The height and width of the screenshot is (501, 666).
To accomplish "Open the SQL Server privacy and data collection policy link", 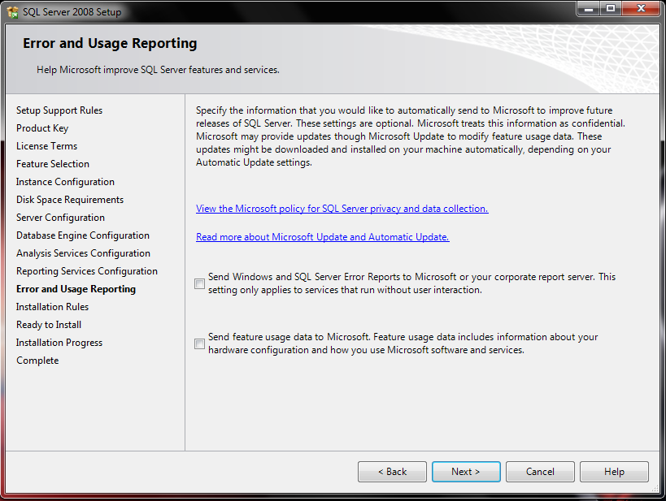I will pos(342,209).
